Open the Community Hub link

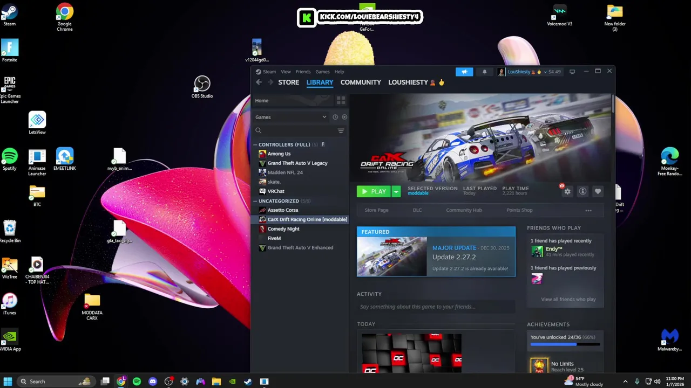464,210
